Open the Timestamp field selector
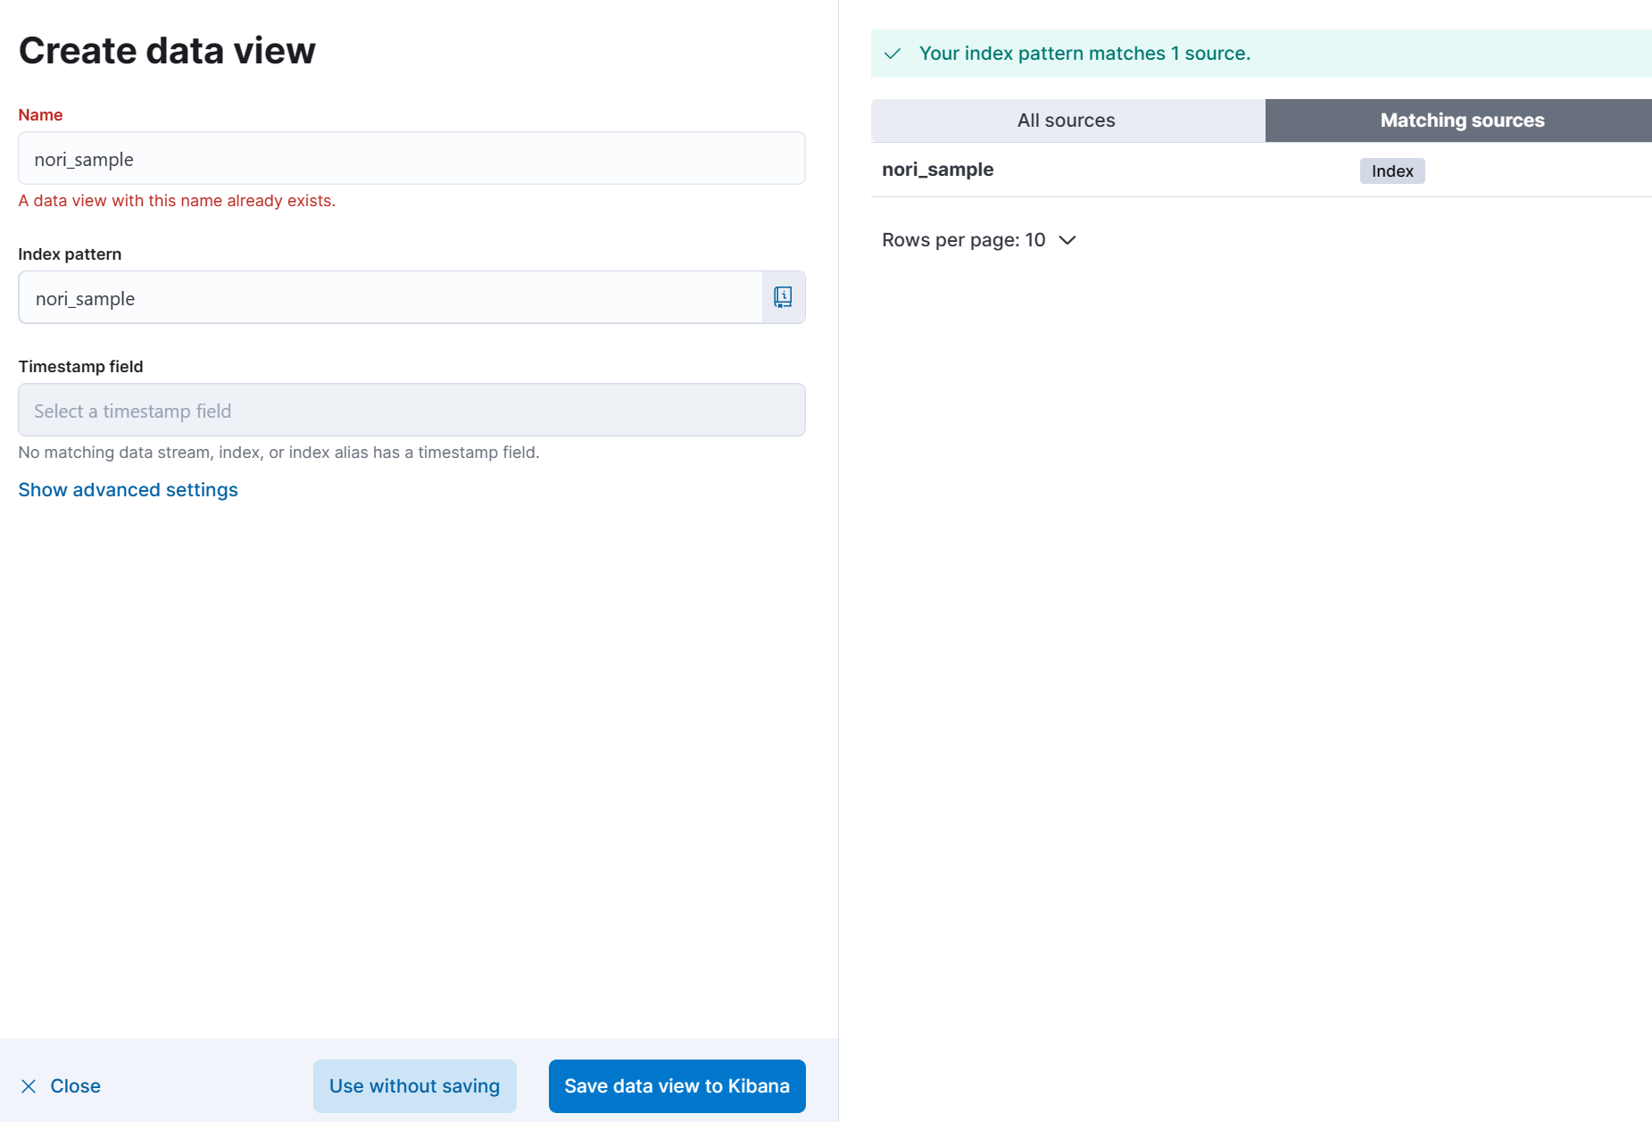The width and height of the screenshot is (1652, 1122). click(x=411, y=410)
